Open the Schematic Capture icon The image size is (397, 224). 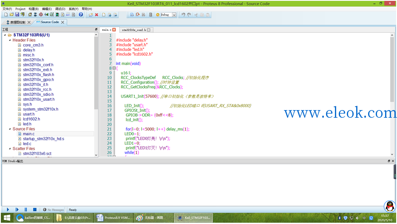35,15
